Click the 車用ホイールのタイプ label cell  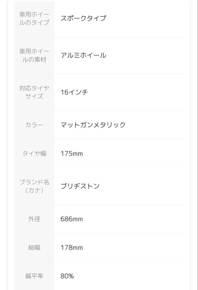(x=34, y=18)
